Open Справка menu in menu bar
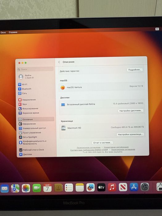Image resolution: width=162 pixels, height=216 pixels. point(13,32)
